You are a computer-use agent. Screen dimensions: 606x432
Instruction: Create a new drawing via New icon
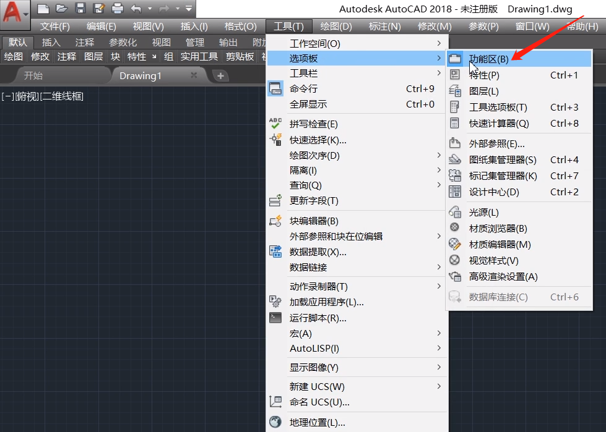pyautogui.click(x=43, y=8)
